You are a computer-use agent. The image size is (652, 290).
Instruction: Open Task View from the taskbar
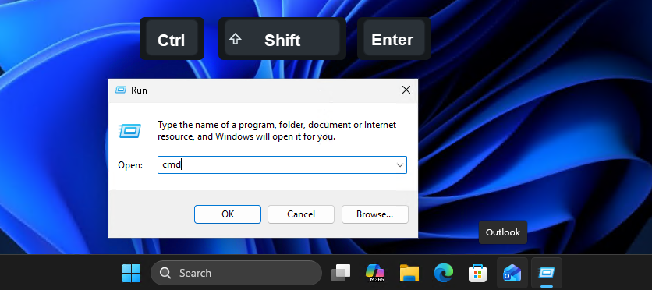point(341,273)
